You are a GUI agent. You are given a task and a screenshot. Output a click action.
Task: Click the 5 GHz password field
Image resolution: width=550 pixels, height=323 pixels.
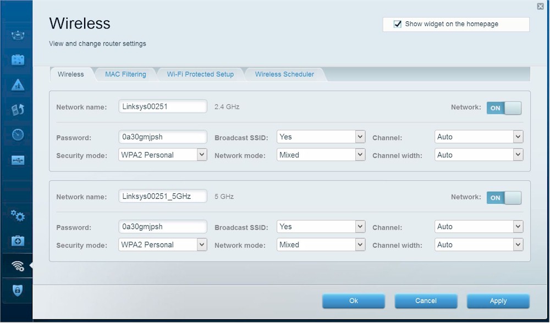point(163,226)
